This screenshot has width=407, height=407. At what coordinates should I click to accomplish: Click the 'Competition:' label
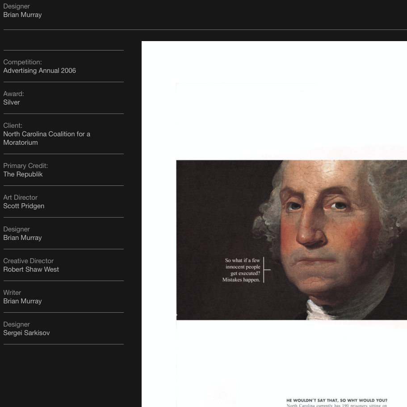pyautogui.click(x=22, y=62)
